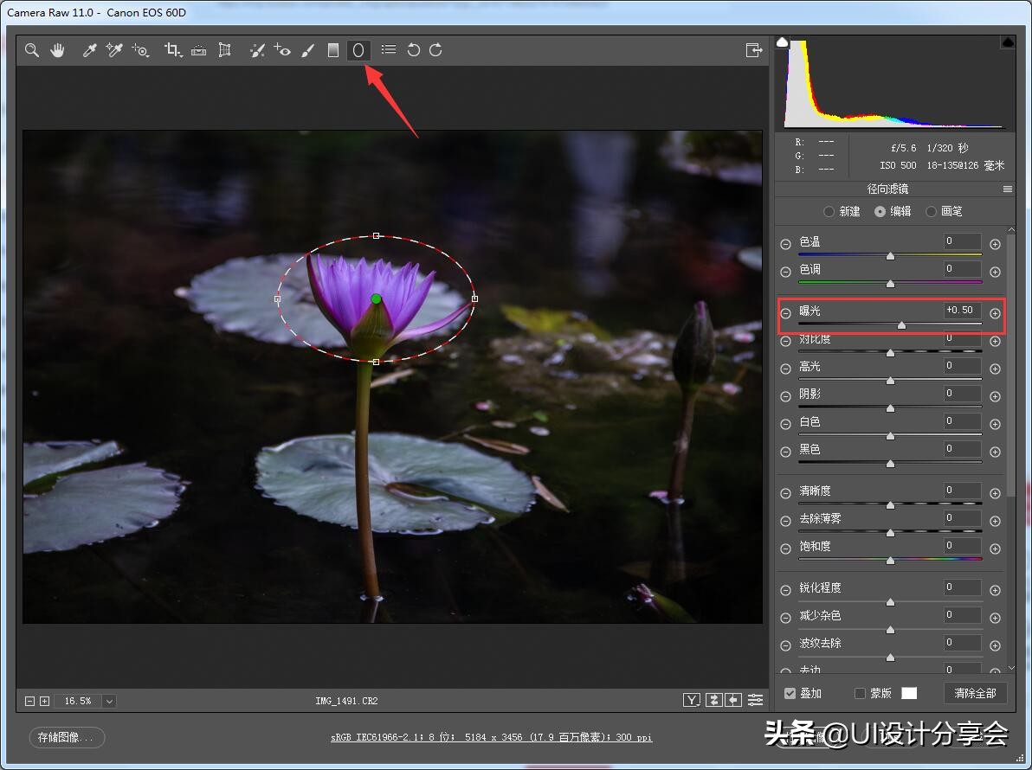Open the 径向滤镜 panel flyout menu
1032x770 pixels.
point(1008,189)
